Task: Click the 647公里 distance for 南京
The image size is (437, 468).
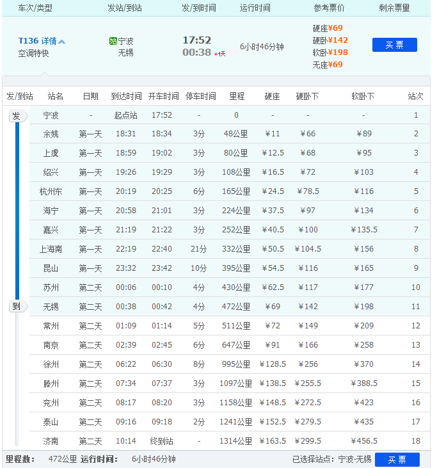Action: click(x=236, y=345)
